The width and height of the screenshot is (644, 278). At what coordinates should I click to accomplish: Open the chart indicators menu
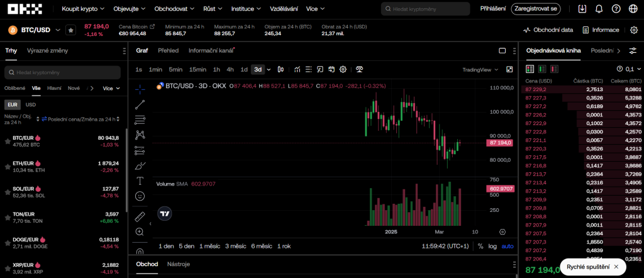click(x=297, y=69)
